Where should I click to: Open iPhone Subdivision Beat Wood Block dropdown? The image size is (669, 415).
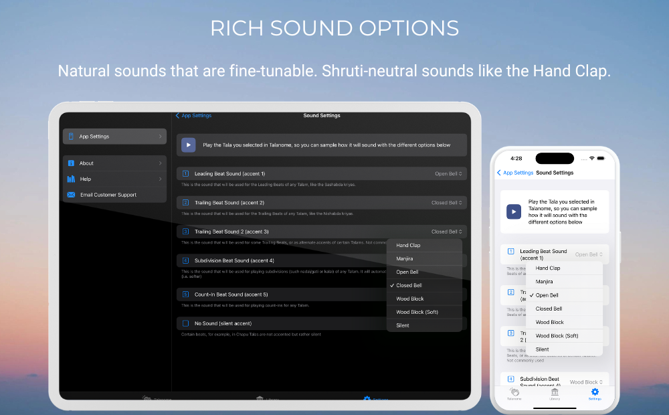tap(586, 382)
